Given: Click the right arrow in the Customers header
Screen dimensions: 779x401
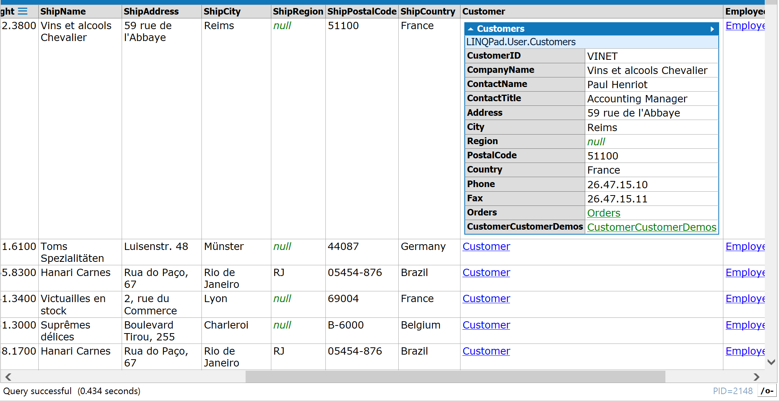Looking at the screenshot, I should (x=712, y=29).
